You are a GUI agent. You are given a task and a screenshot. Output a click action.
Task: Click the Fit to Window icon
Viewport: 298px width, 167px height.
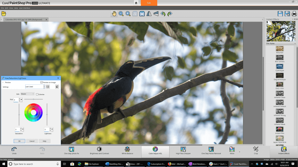[142, 14]
